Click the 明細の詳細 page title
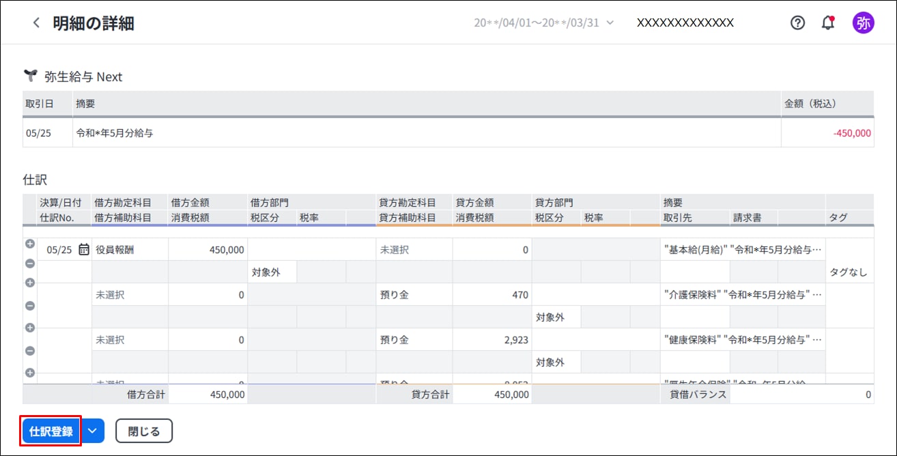897x456 pixels. point(94,23)
